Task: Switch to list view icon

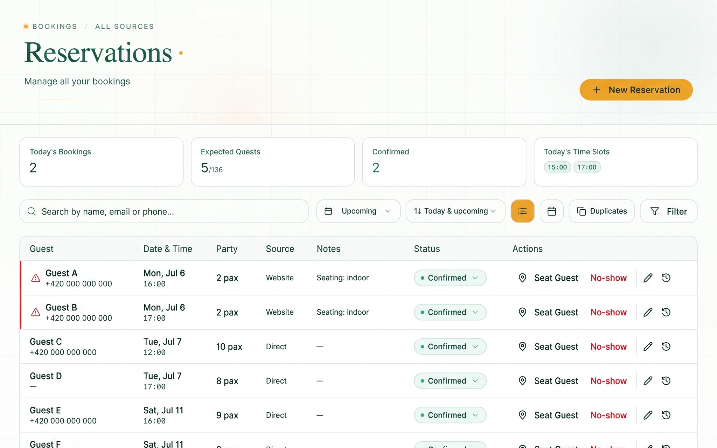Action: coord(522,211)
